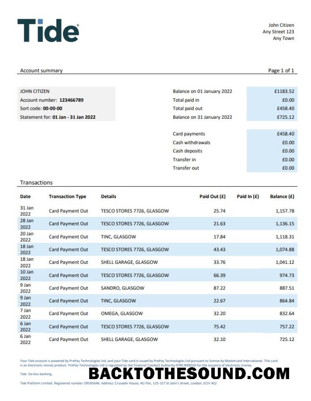Click the 'Date' column header
Screen dimensions: 311x401
tap(25, 197)
